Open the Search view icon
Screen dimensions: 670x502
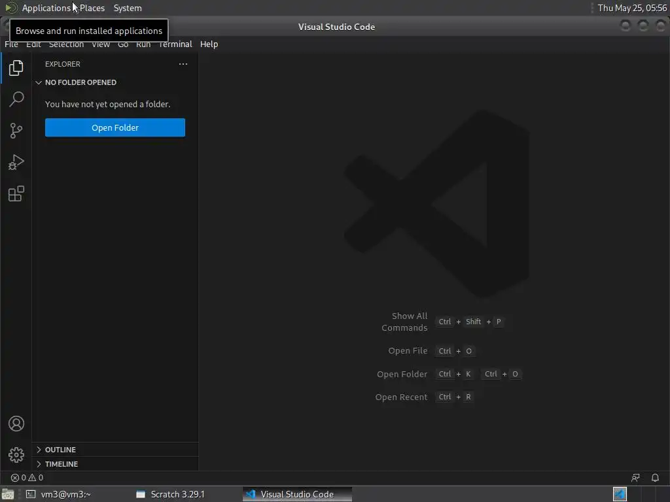[16, 99]
